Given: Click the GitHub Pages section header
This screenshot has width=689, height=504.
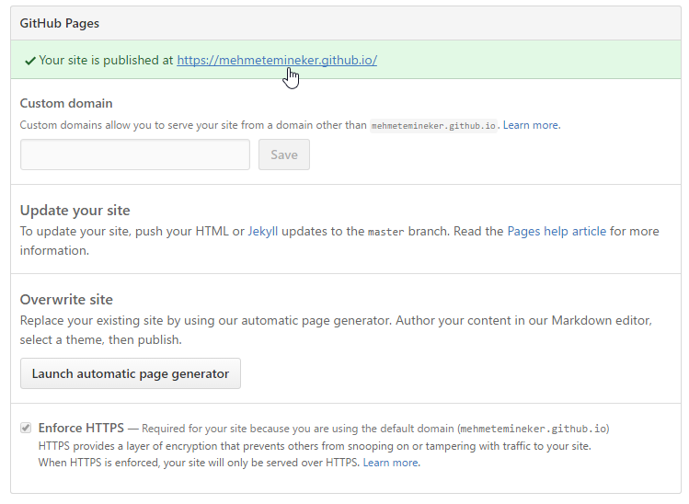Looking at the screenshot, I should [59, 23].
